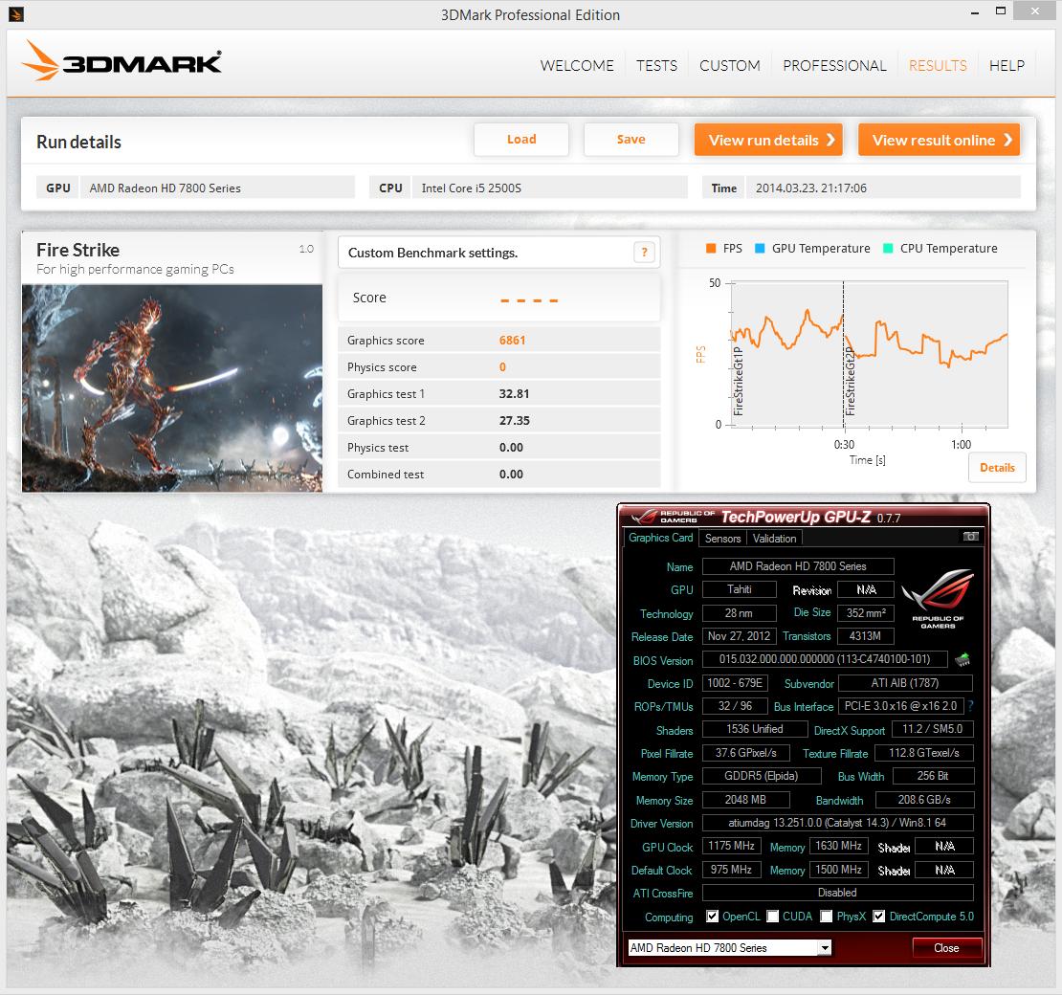Select the RESULTS tab

pyautogui.click(x=938, y=66)
